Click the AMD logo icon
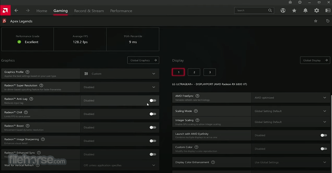This screenshot has width=332, height=173. 5,11
